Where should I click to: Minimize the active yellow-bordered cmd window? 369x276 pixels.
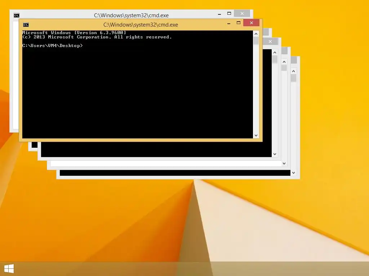(x=229, y=23)
